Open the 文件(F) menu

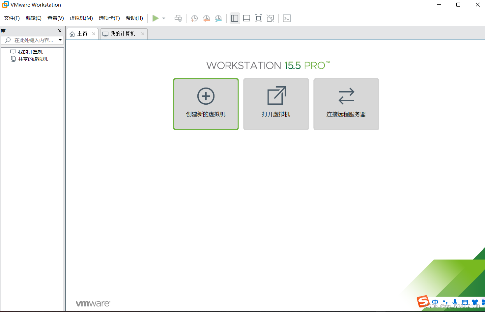[12, 18]
